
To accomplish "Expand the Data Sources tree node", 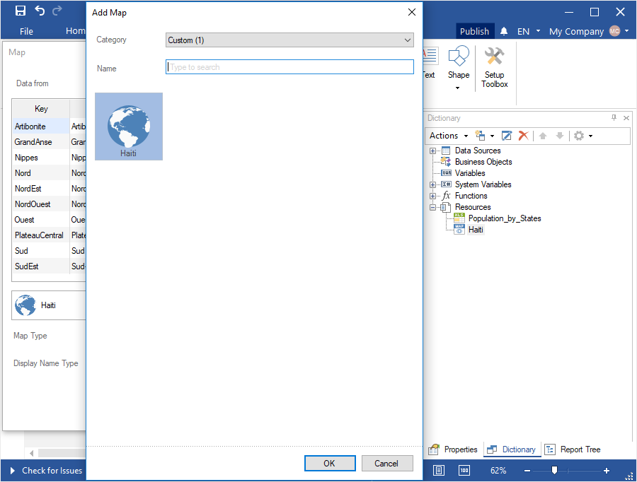I will [432, 150].
